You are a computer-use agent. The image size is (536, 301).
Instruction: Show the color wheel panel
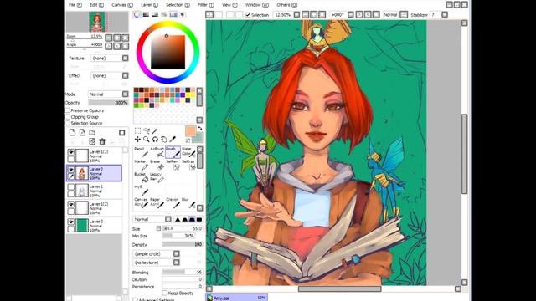137,15
